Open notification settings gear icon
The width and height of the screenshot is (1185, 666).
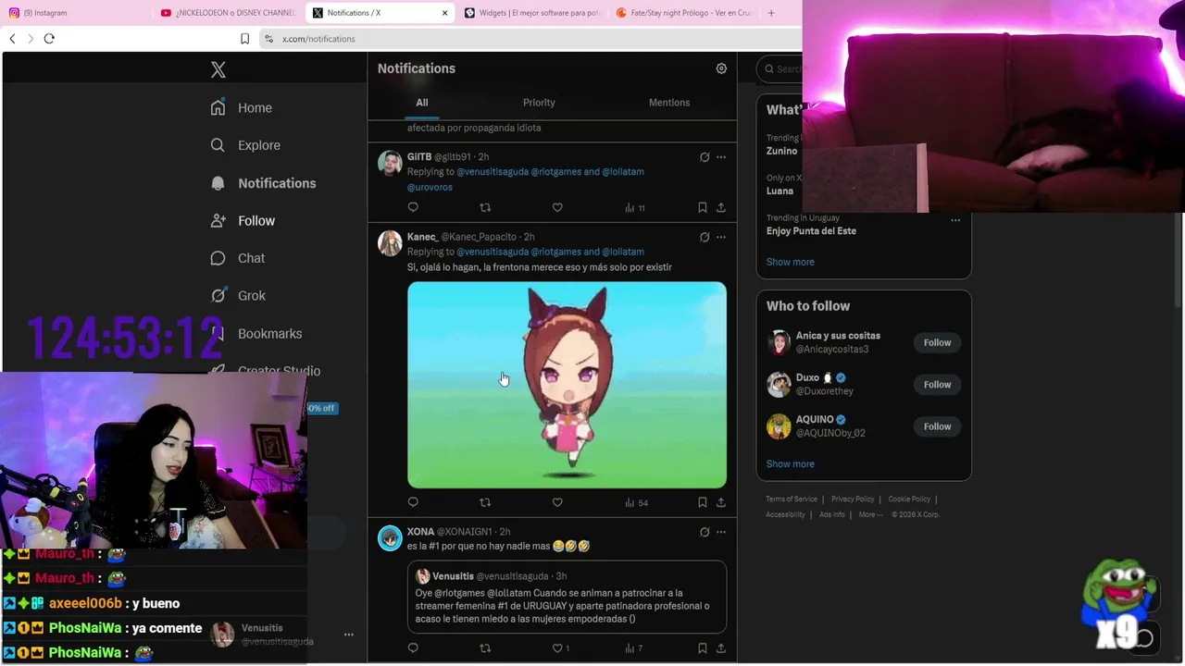721,68
